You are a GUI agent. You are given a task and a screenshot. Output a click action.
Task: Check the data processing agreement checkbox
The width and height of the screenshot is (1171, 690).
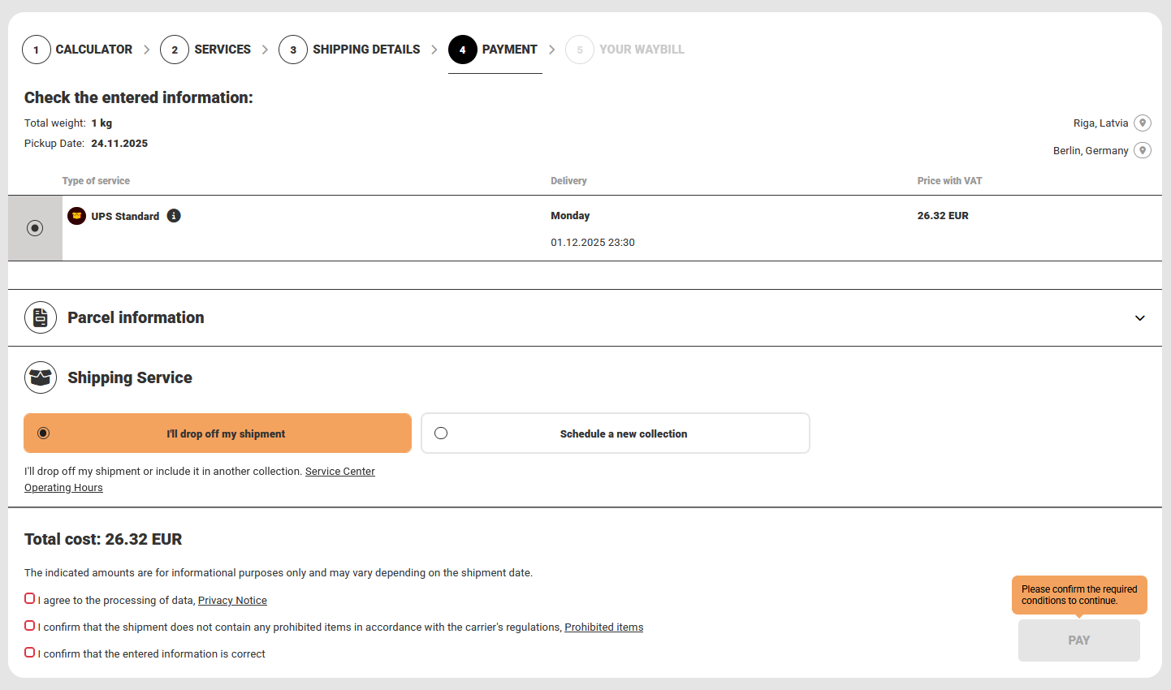click(x=30, y=599)
